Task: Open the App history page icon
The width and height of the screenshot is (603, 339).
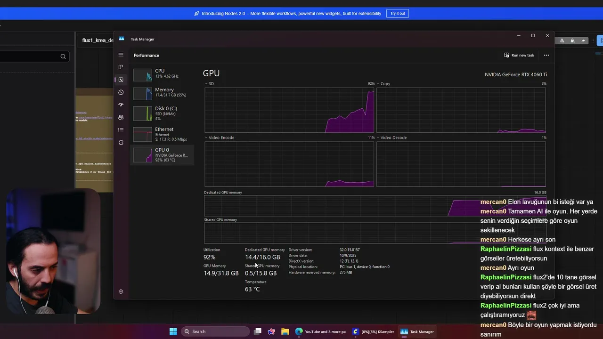Action: coord(121,92)
